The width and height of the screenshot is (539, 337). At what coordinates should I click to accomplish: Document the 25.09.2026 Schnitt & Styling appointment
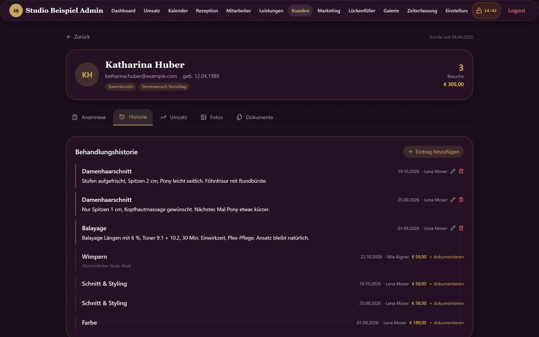coord(446,303)
